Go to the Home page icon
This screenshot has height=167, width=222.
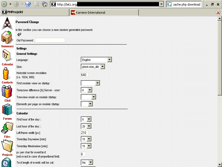45,4
